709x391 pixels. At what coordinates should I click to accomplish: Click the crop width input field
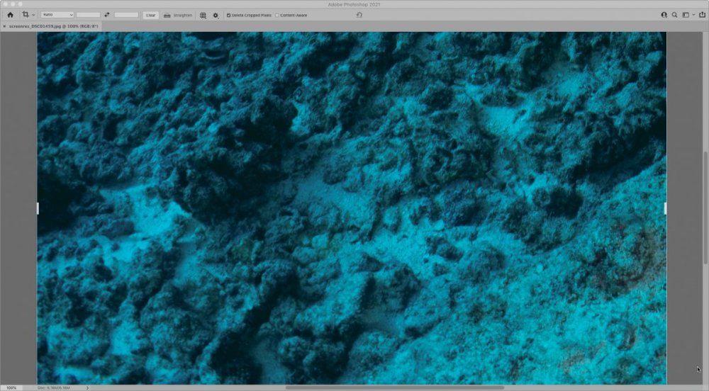pyautogui.click(x=88, y=15)
